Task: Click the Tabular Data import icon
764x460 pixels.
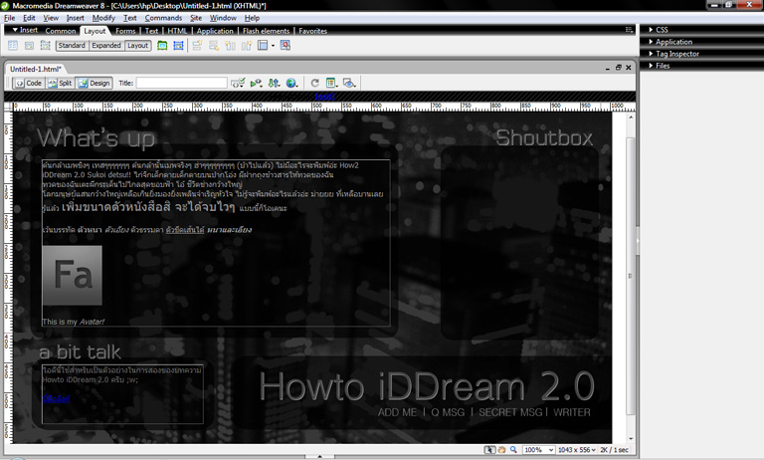Action: pyautogui.click(x=286, y=46)
